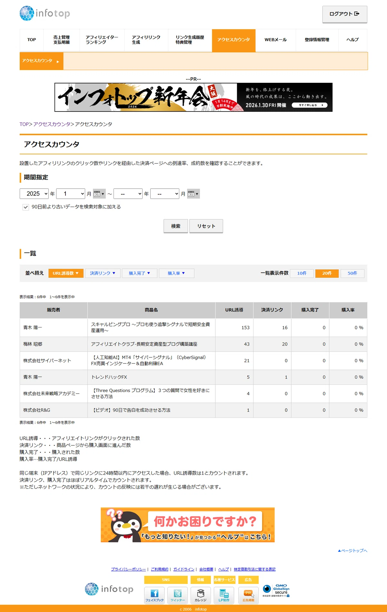Open the 会社概要 footer link
The height and width of the screenshot is (612, 387).
(206, 569)
